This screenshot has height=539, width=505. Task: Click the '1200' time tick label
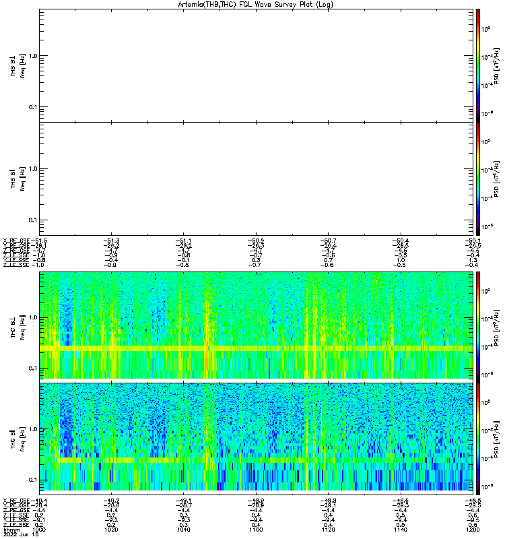coord(473,530)
